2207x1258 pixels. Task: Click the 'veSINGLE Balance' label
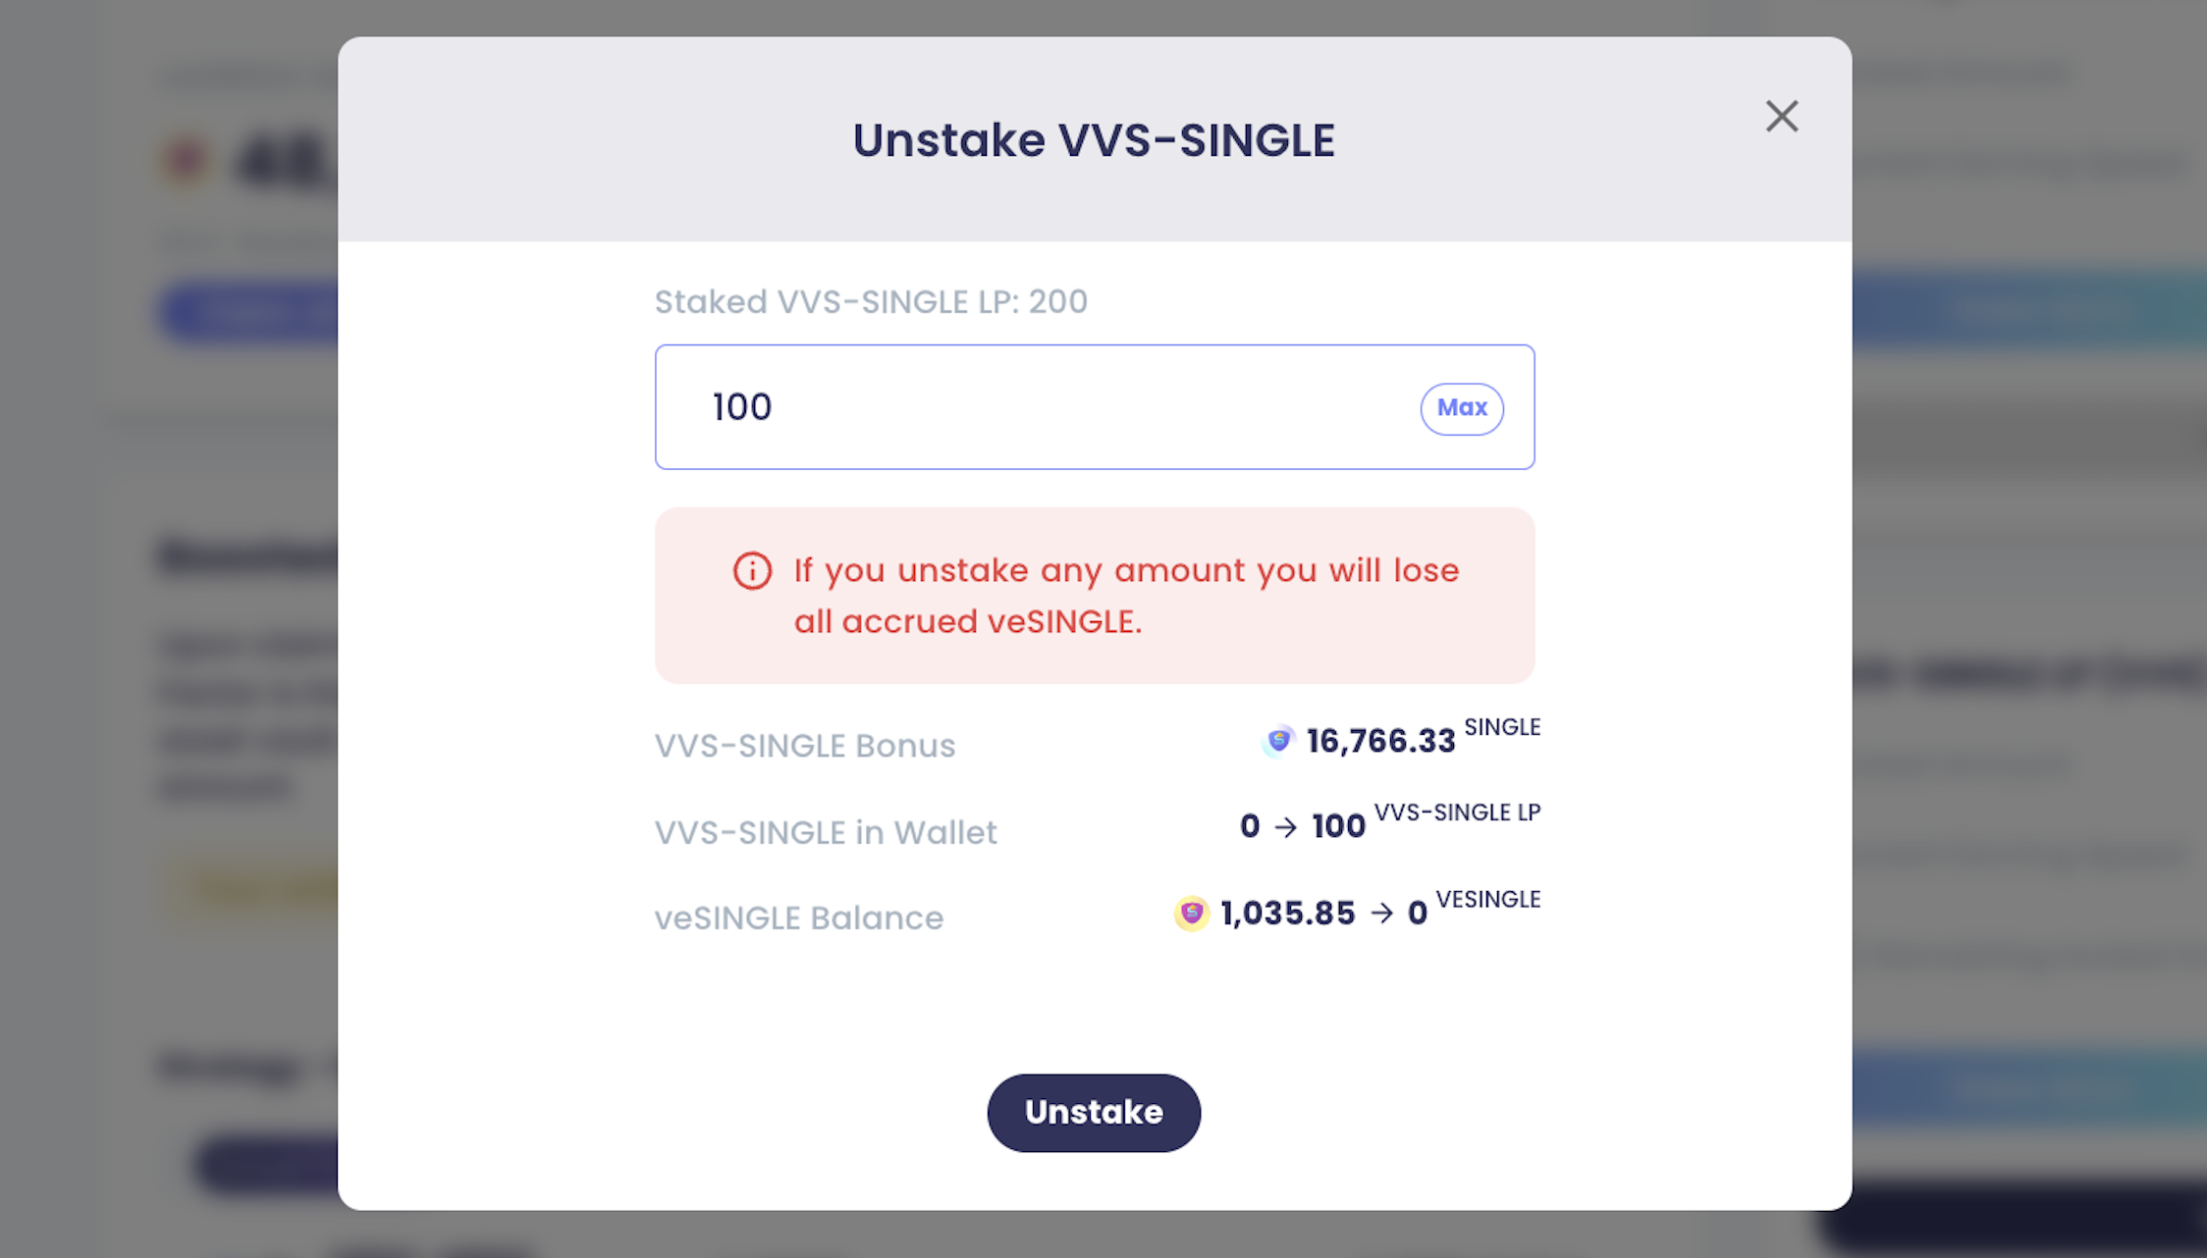click(x=798, y=918)
